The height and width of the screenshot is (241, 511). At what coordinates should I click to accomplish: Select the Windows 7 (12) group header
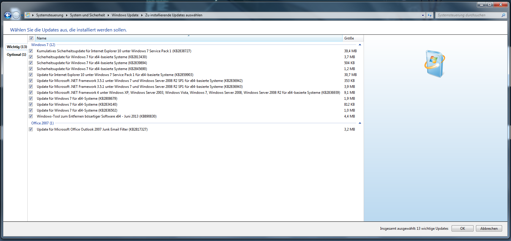click(43, 45)
